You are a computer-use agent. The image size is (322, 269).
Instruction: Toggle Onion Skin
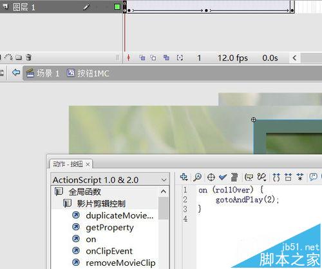pos(142,57)
